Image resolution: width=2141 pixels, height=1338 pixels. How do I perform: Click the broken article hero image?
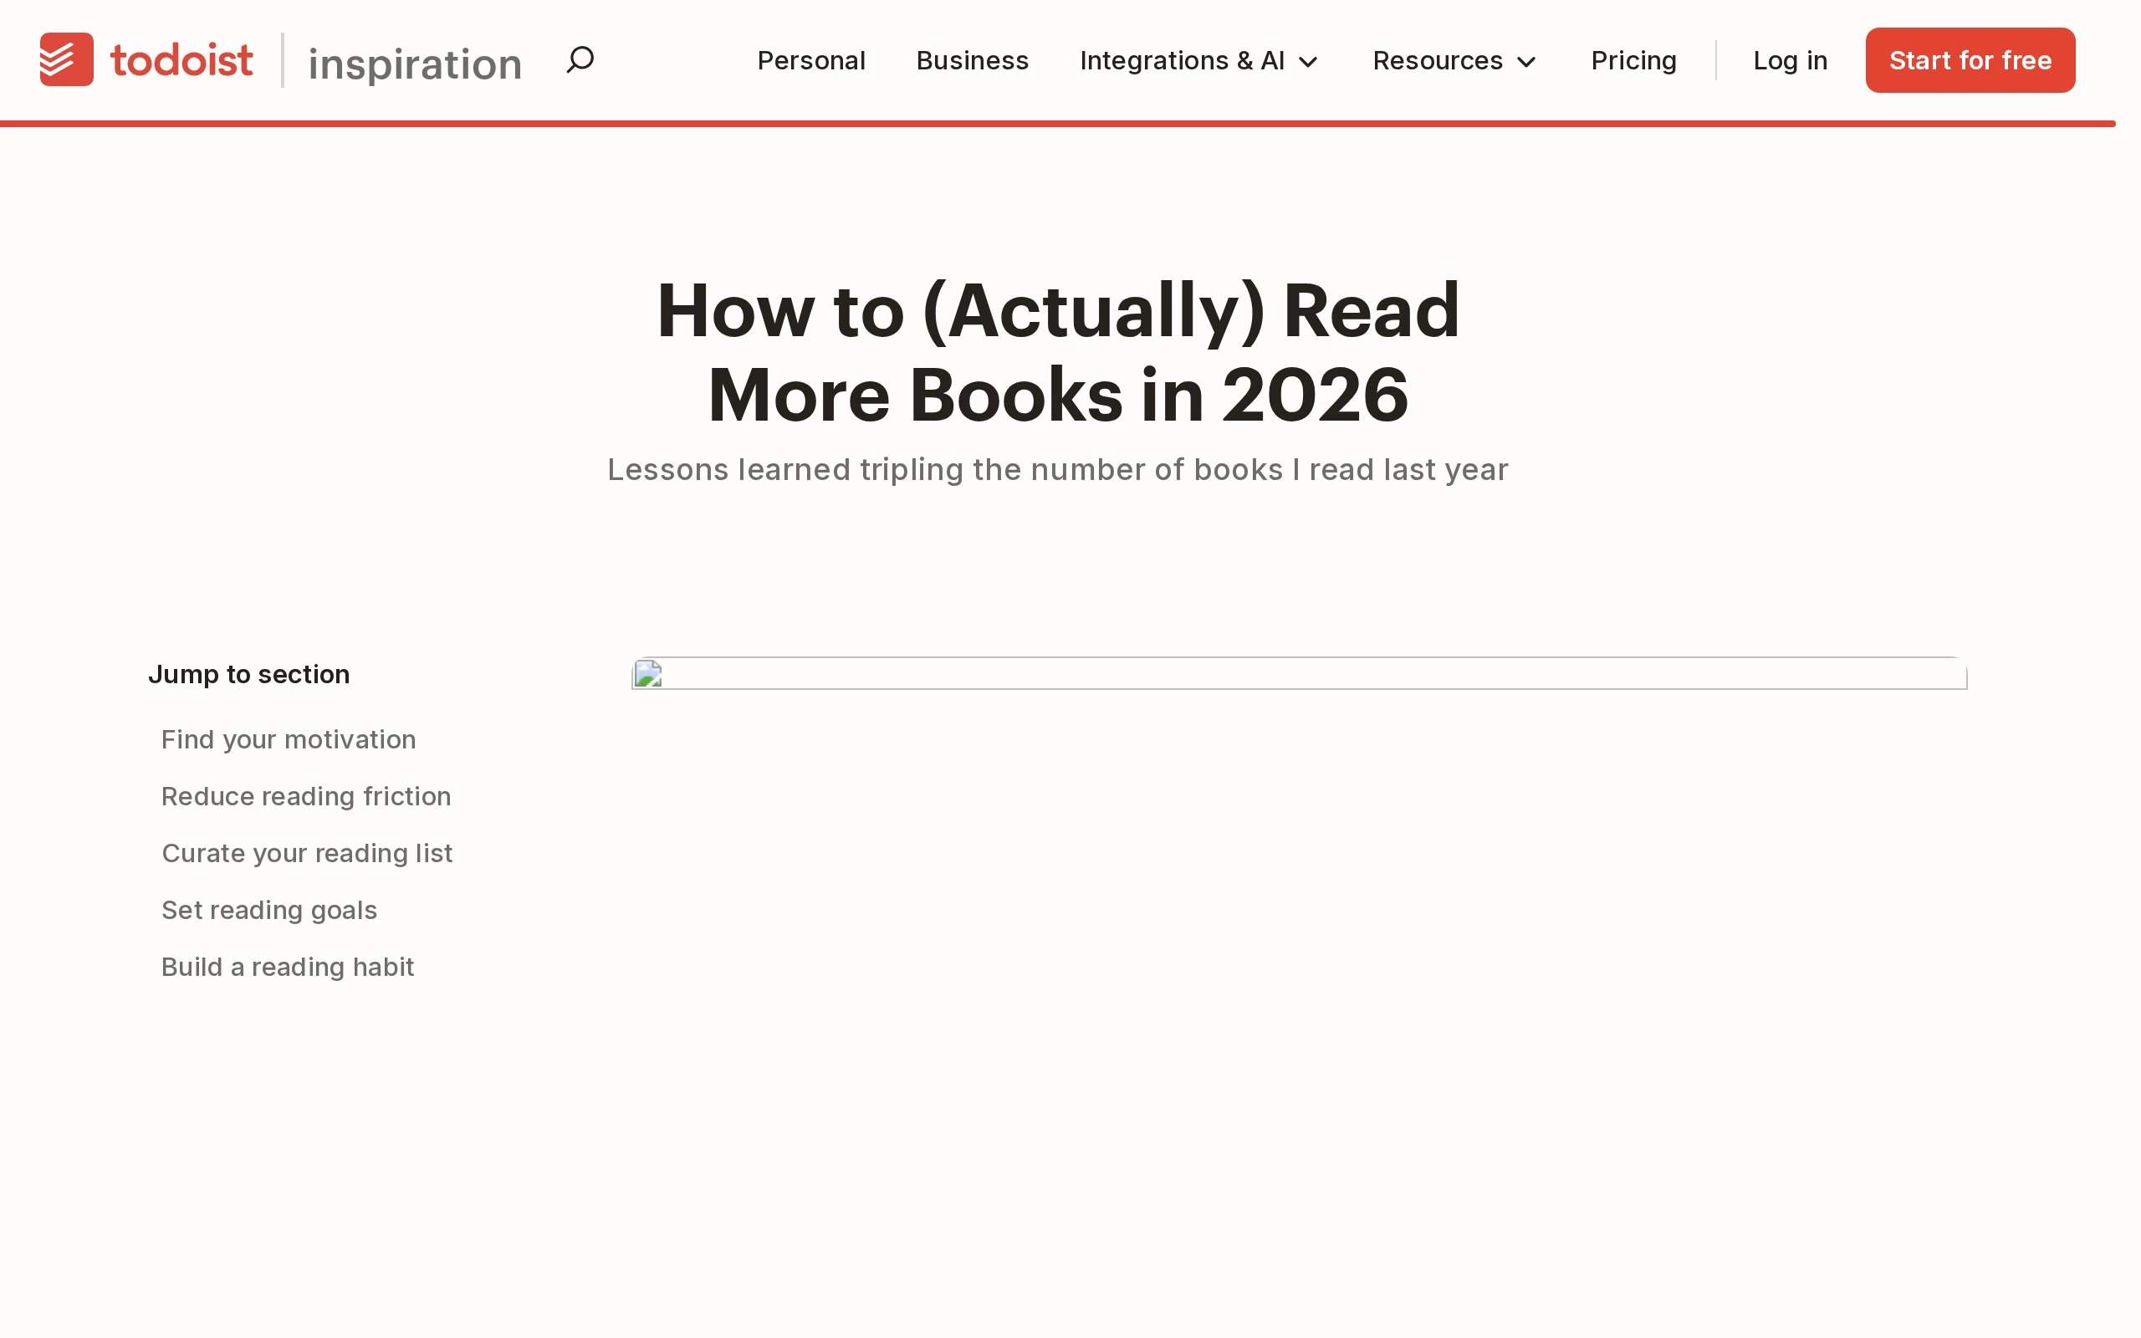point(1299,673)
